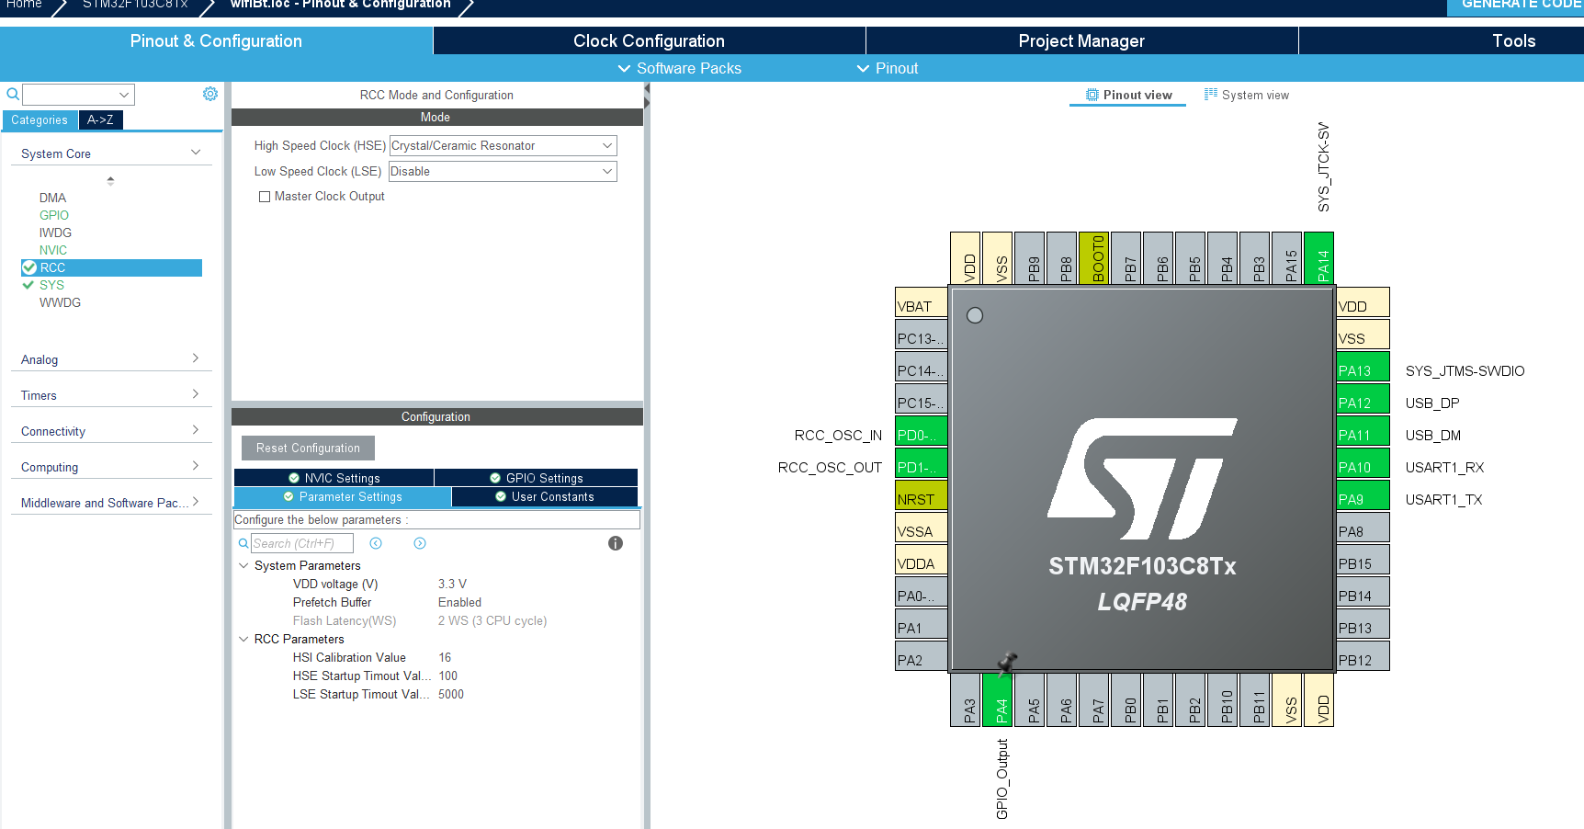The image size is (1584, 829).
Task: Go to previous search result arrow
Action: (376, 543)
